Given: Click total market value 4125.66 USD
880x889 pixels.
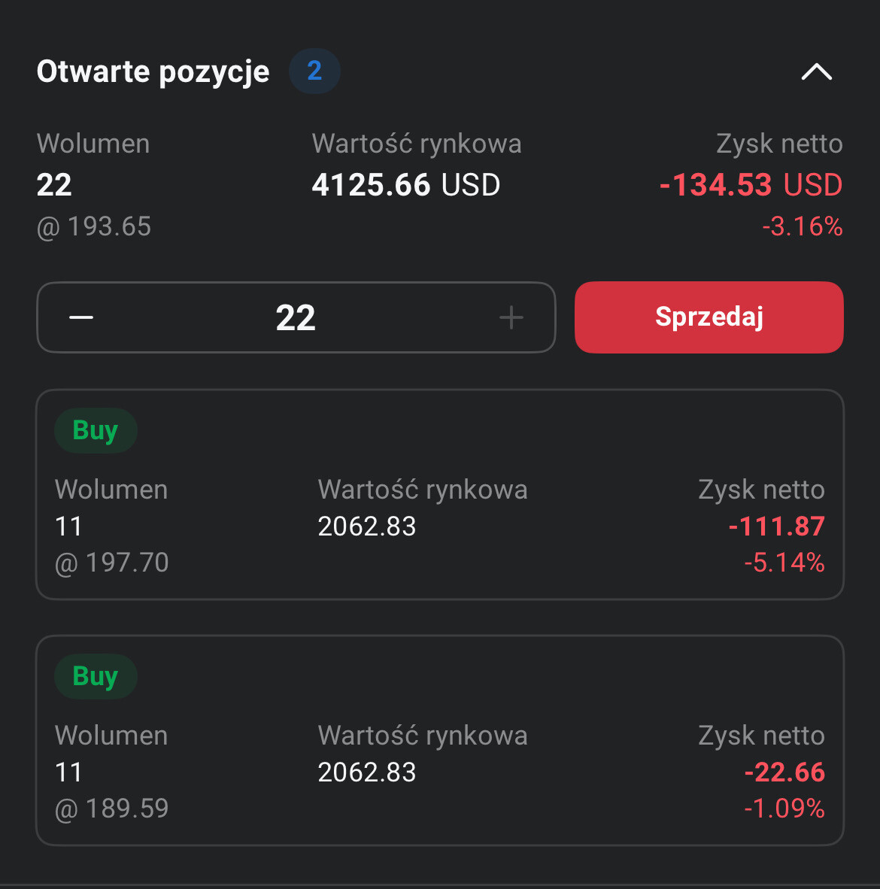Looking at the screenshot, I should 406,185.
